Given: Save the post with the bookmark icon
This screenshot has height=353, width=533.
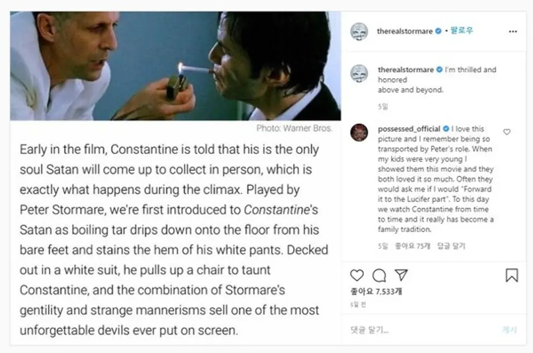Looking at the screenshot, I should coord(512,275).
